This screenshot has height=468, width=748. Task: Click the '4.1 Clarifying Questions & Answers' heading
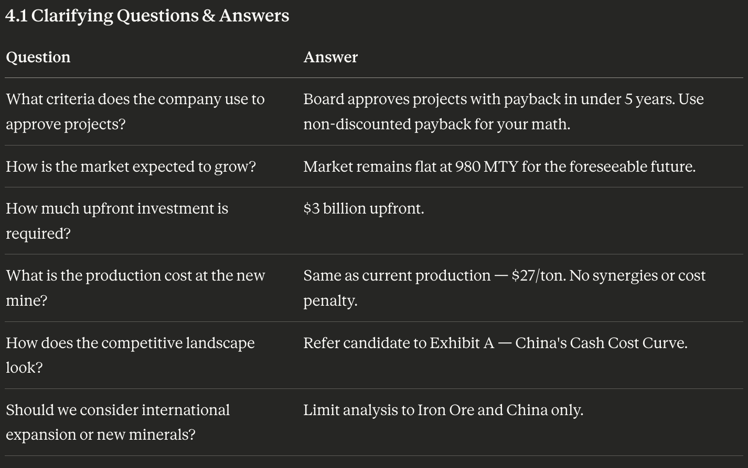147,16
